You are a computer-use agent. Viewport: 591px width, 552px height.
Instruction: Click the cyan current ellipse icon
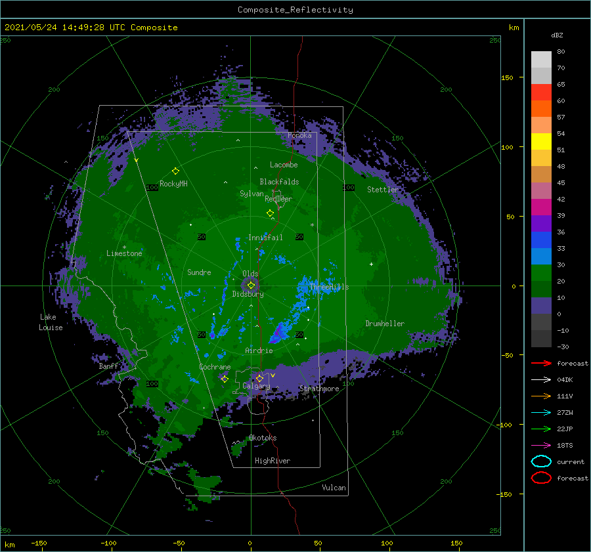coord(541,461)
